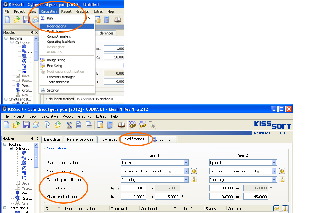Click the Gear column header in modifications table
This screenshot has height=213, width=328.
point(53,208)
